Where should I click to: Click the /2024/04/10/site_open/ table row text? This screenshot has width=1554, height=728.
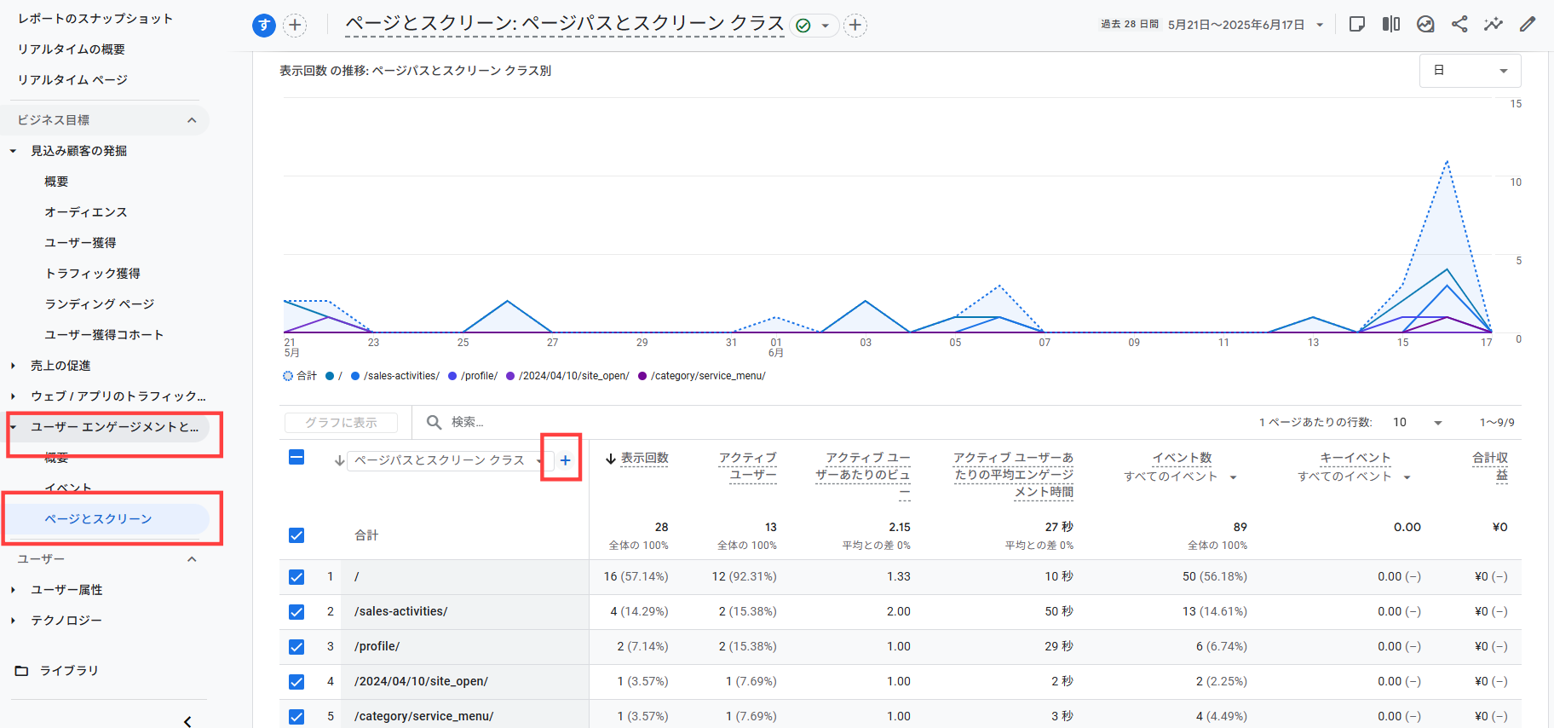(421, 682)
